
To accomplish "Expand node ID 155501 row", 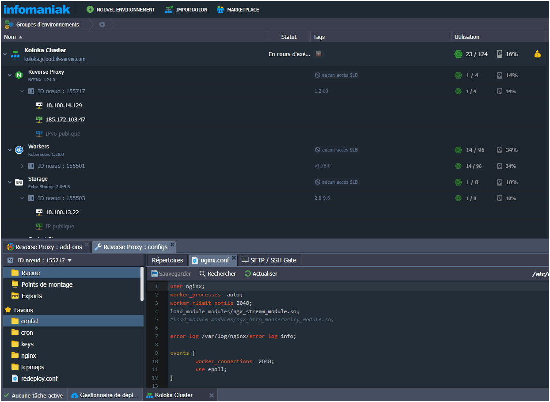I will click(x=22, y=166).
